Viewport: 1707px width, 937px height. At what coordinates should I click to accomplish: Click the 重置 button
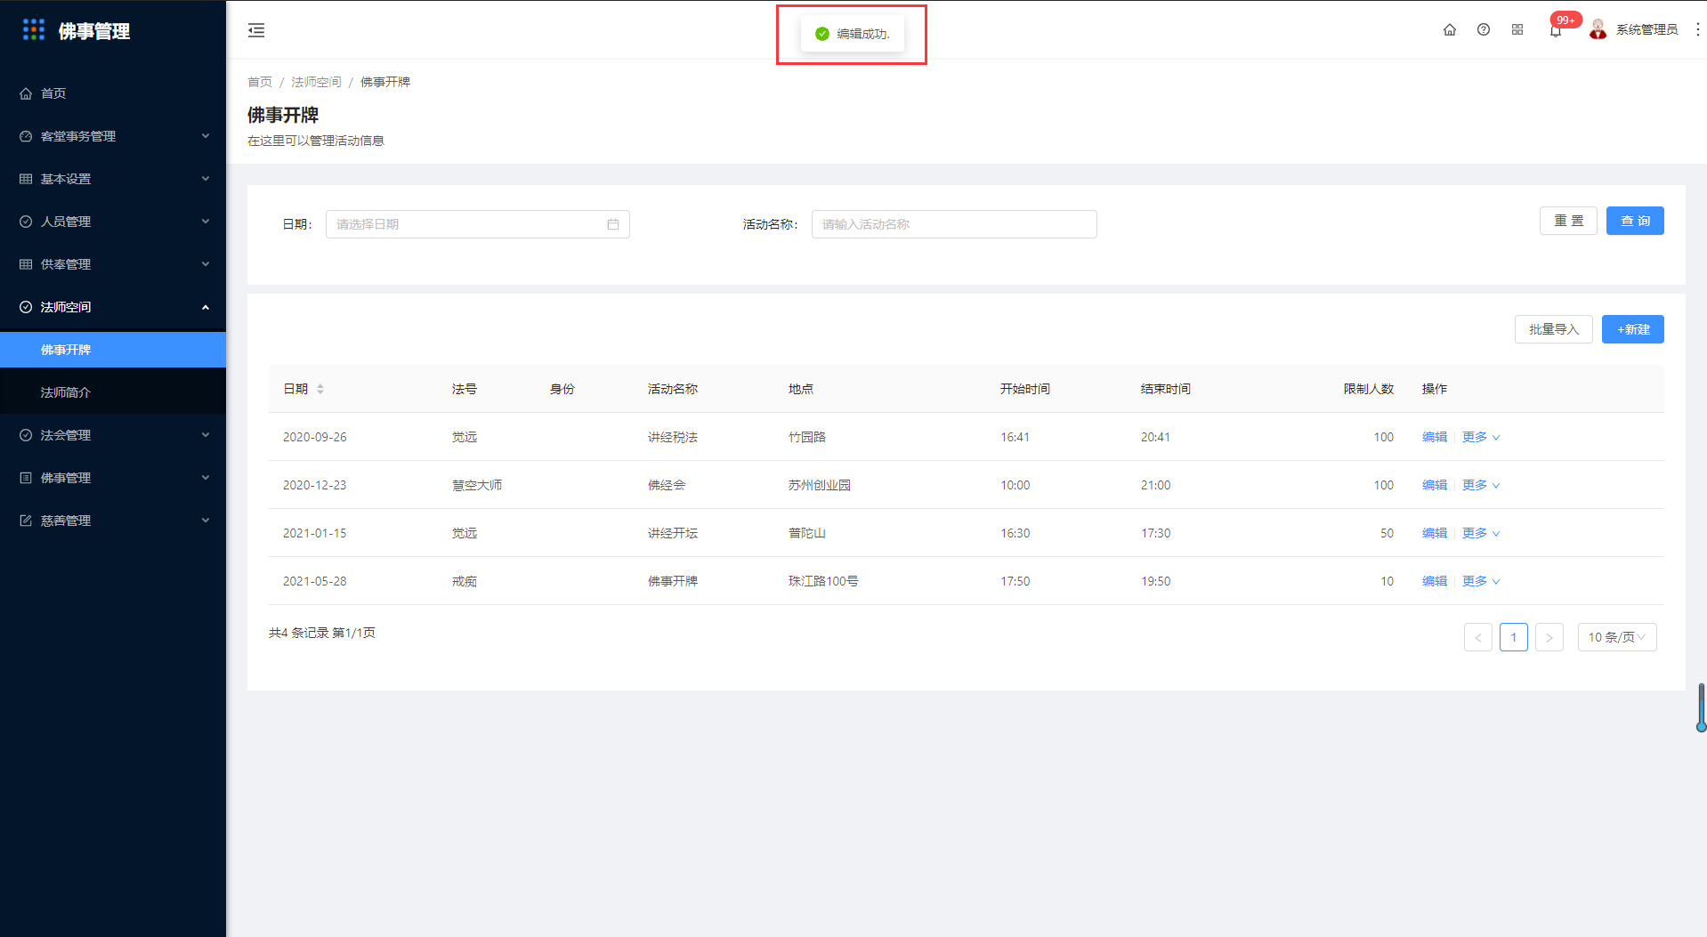pyautogui.click(x=1568, y=221)
